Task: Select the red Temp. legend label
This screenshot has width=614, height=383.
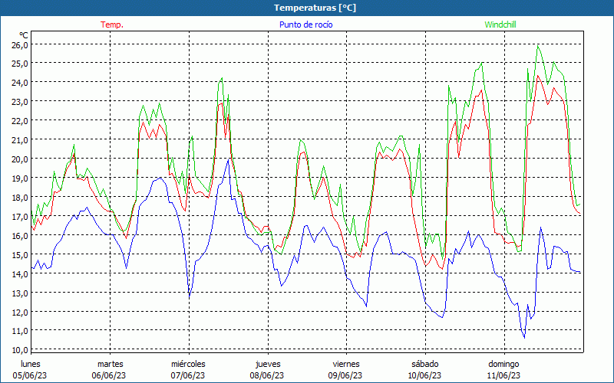Action: 112,25
